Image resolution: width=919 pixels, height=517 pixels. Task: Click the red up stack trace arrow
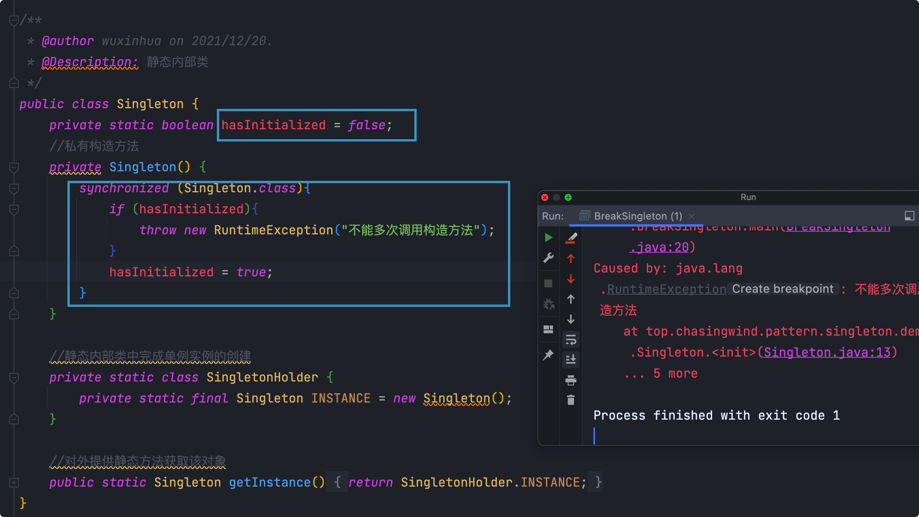[571, 258]
